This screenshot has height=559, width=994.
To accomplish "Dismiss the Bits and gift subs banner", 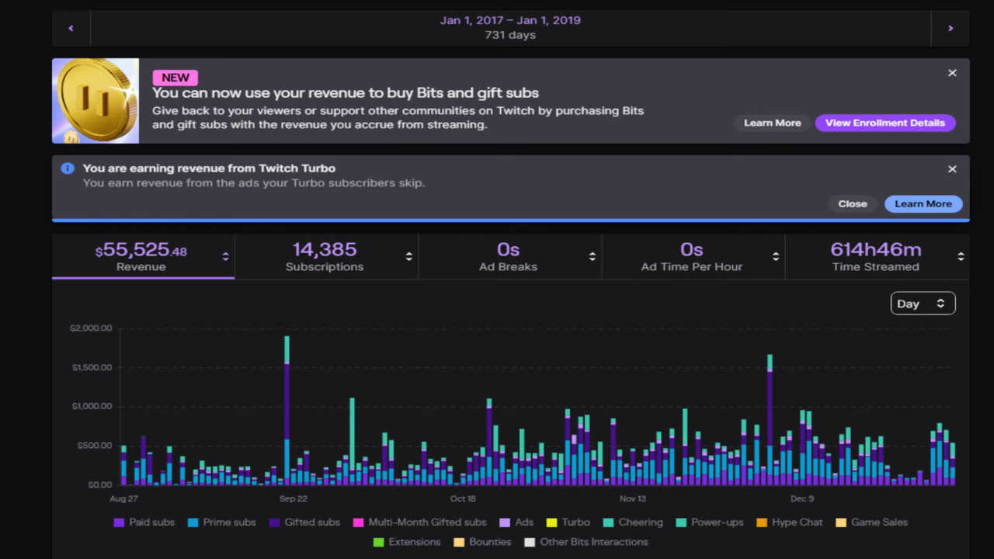I will 952,73.
